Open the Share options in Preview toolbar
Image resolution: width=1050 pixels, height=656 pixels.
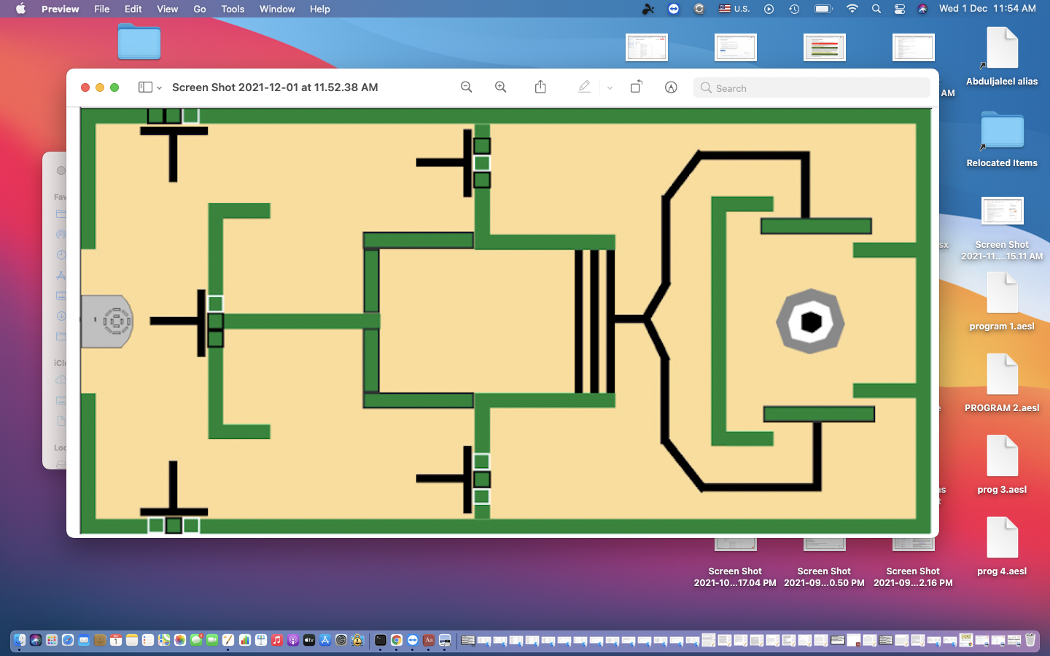(540, 87)
